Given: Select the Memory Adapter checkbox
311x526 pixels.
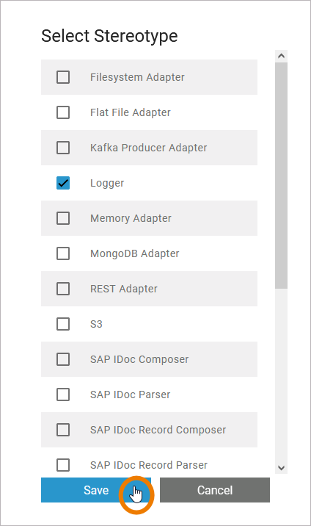Looking at the screenshot, I should coord(63,218).
